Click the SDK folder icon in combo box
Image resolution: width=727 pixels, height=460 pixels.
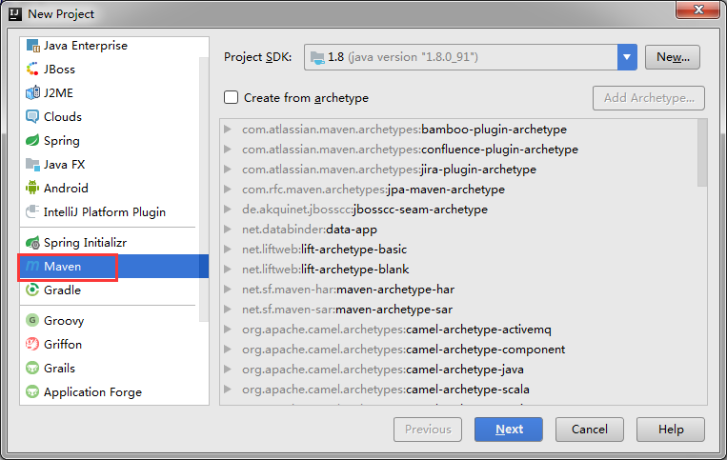tap(317, 57)
